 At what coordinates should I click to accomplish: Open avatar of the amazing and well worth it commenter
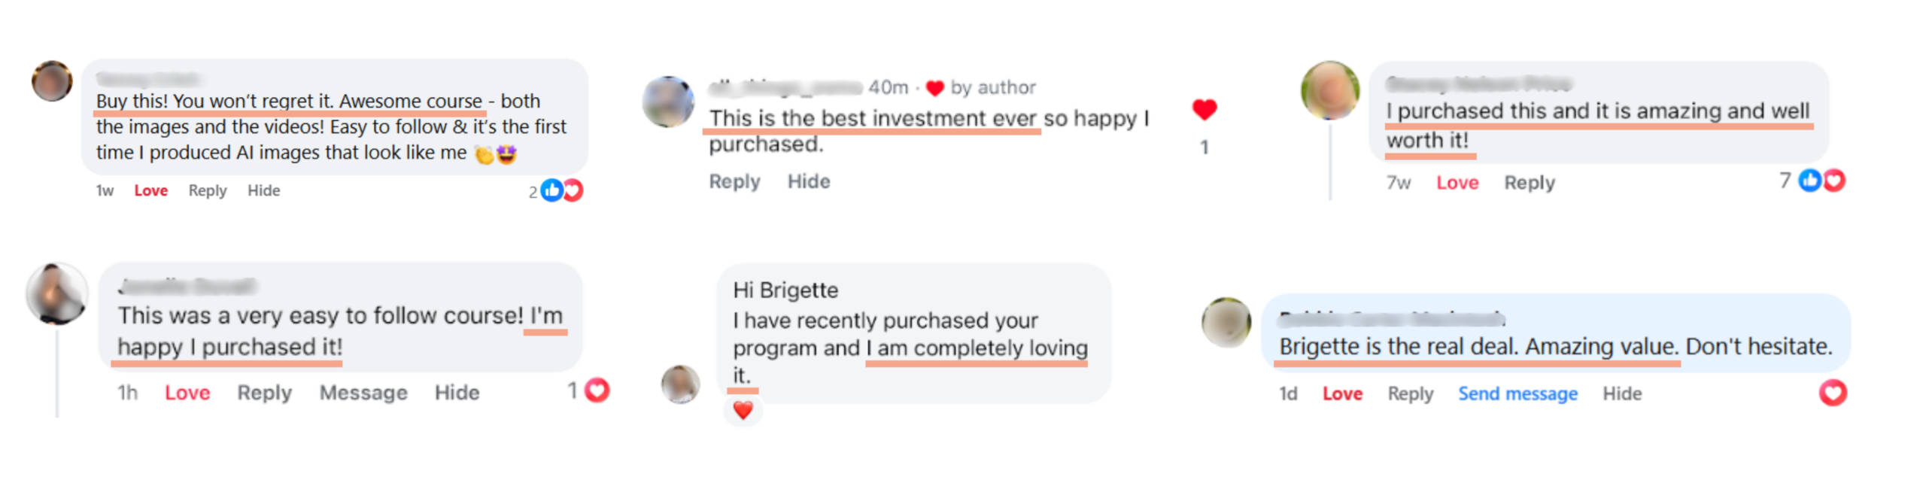click(1330, 90)
